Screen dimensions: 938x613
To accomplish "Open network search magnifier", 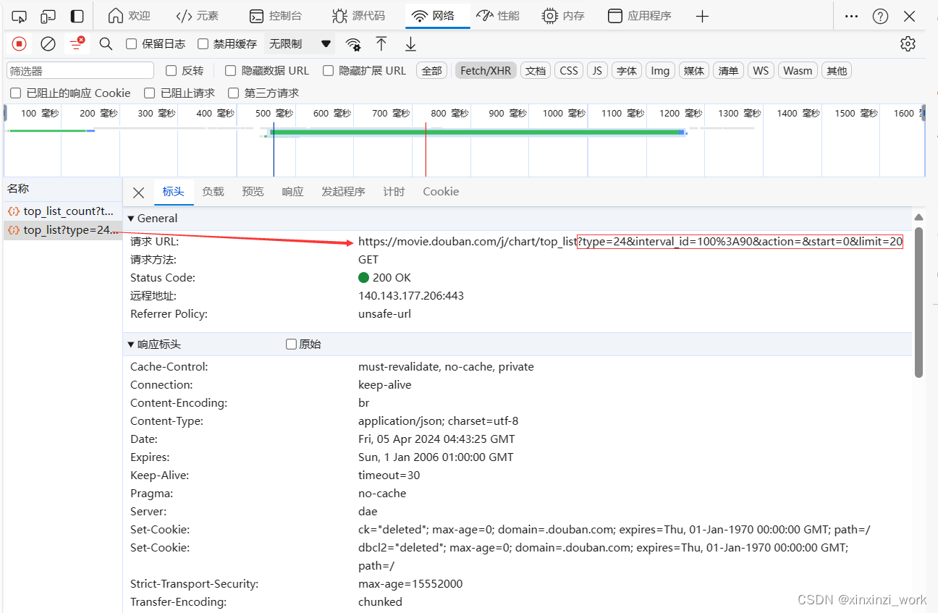I will click(x=106, y=44).
